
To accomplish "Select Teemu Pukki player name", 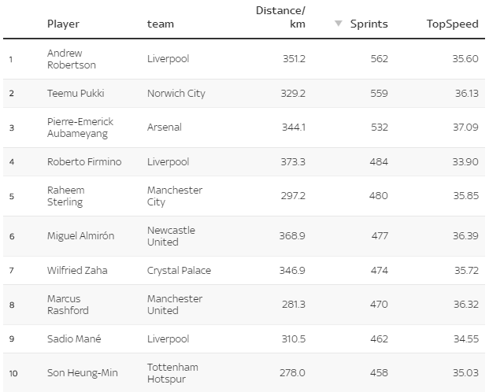I will click(x=76, y=93).
